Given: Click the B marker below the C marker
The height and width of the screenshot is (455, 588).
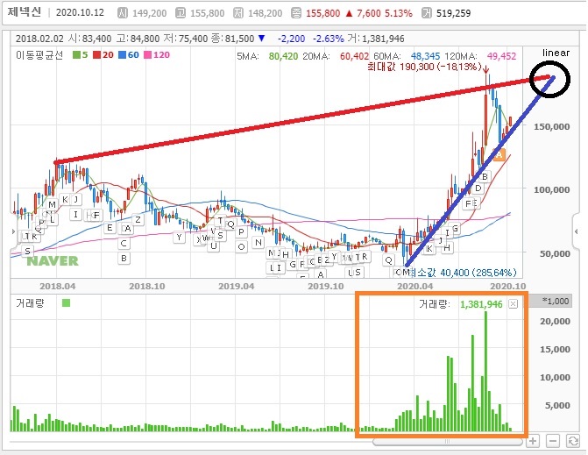Looking at the screenshot, I should (124, 259).
